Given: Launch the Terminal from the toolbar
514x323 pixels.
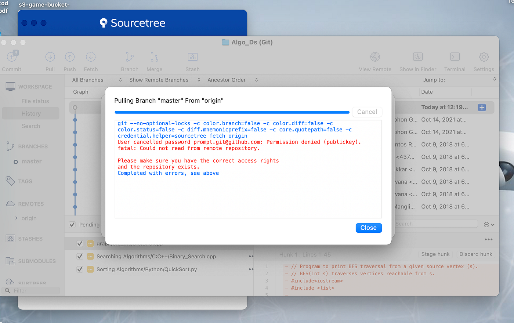Looking at the screenshot, I should (455, 59).
